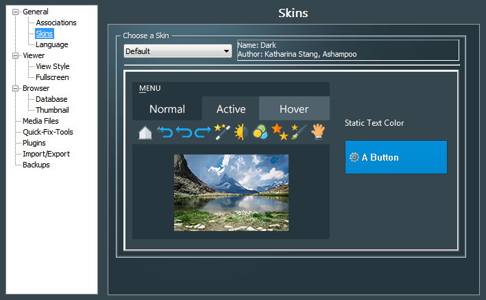This screenshot has height=300, width=486.
Task: Click the mountain lake preview image
Action: pos(230,192)
